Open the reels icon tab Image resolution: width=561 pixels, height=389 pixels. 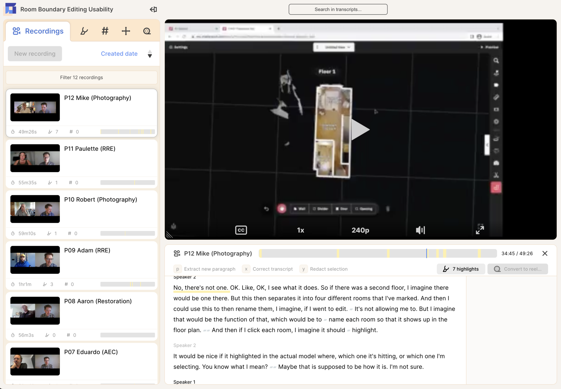(x=147, y=31)
